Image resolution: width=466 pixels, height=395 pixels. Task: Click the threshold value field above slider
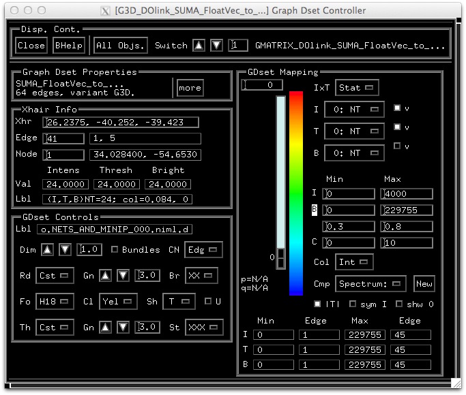point(262,85)
